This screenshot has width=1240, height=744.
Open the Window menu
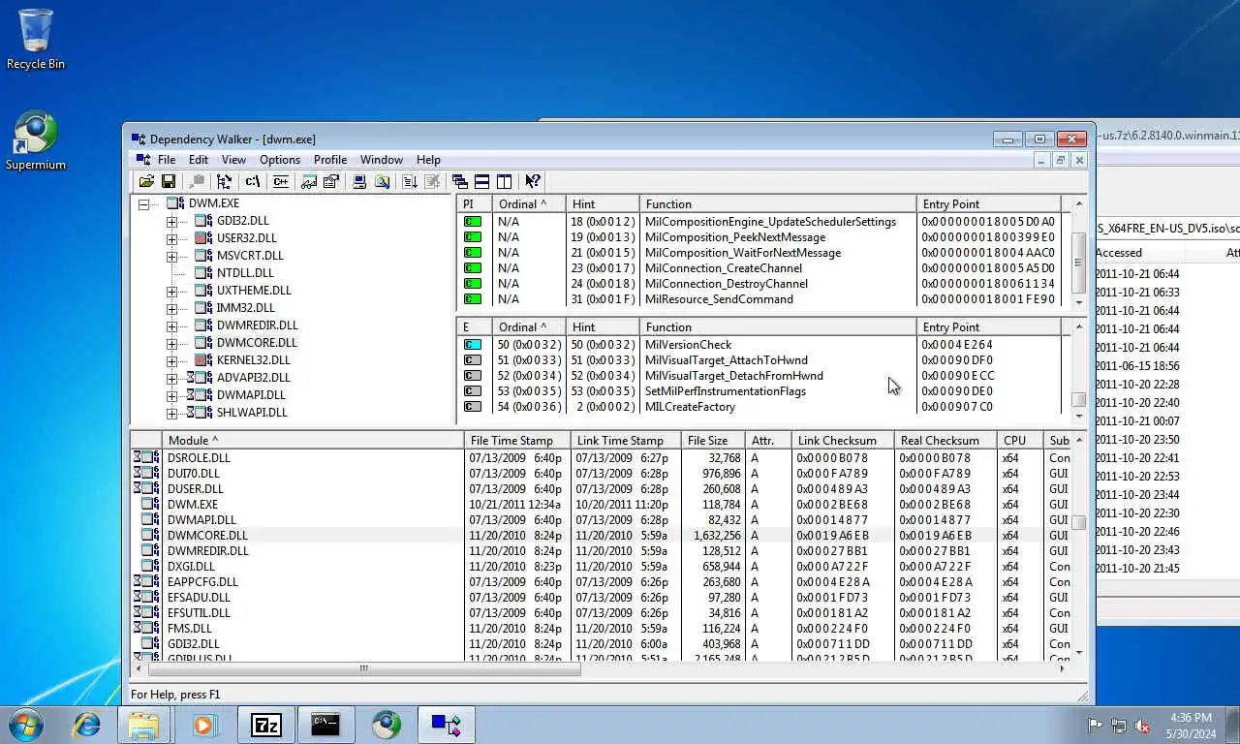coord(382,160)
